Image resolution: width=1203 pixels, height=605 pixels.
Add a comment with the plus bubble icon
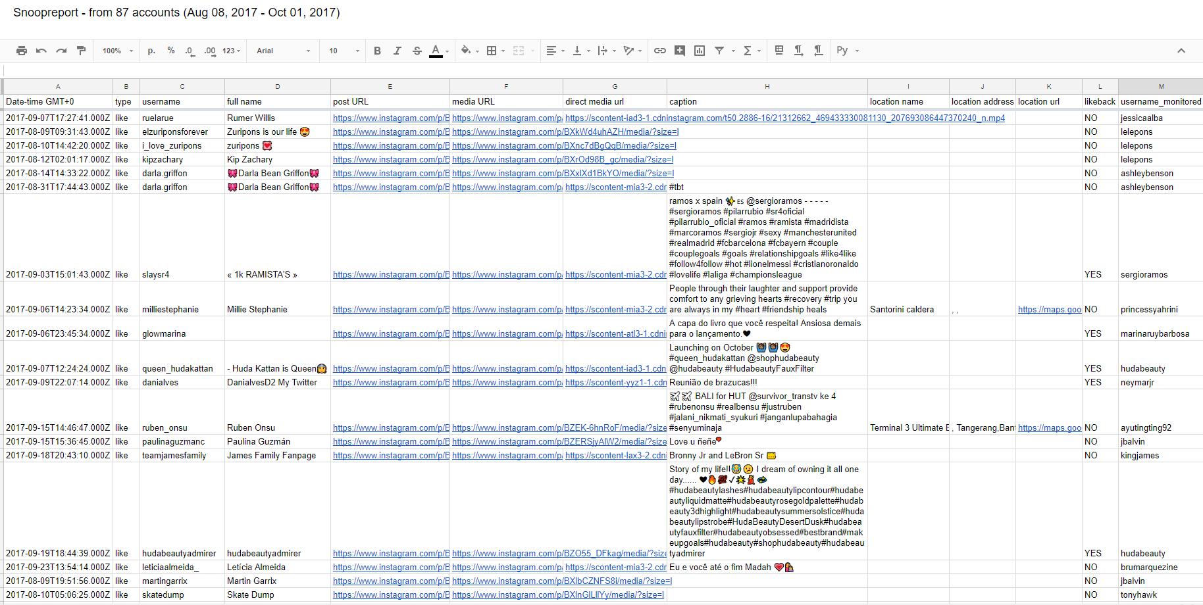click(680, 51)
